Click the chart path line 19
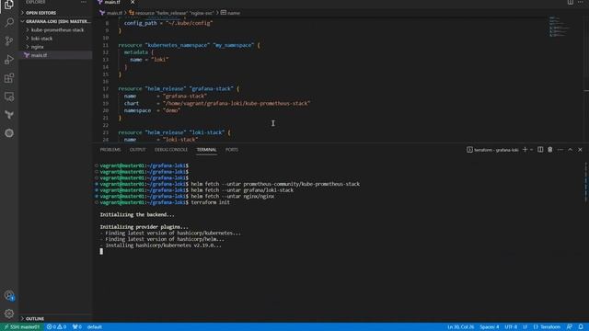The image size is (589, 331). point(217,103)
